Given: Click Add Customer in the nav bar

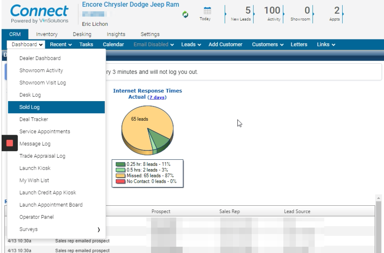Looking at the screenshot, I should pos(225,45).
